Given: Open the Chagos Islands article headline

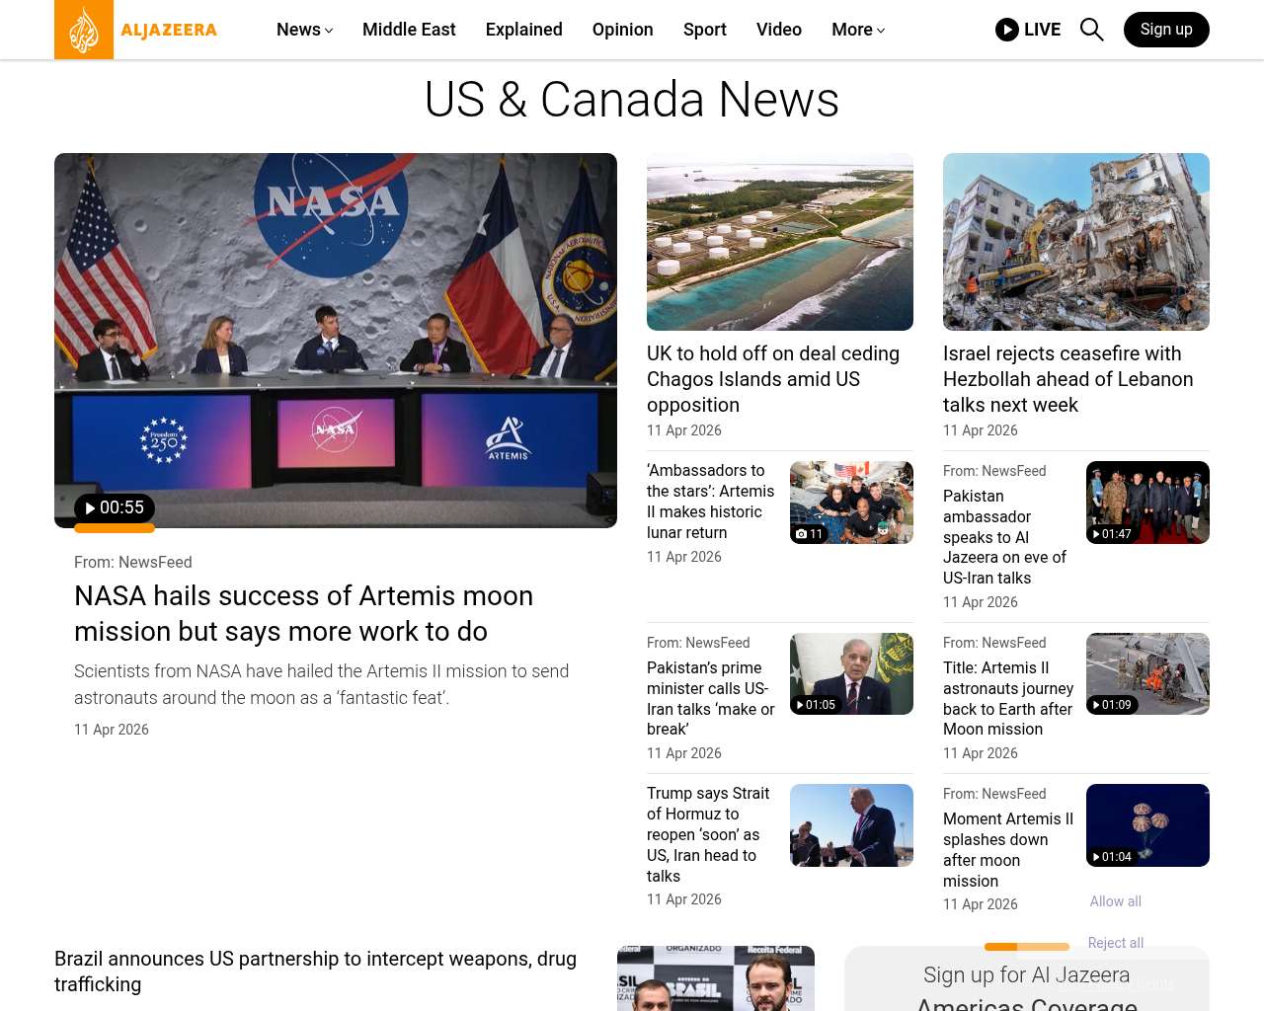Looking at the screenshot, I should pos(772,379).
